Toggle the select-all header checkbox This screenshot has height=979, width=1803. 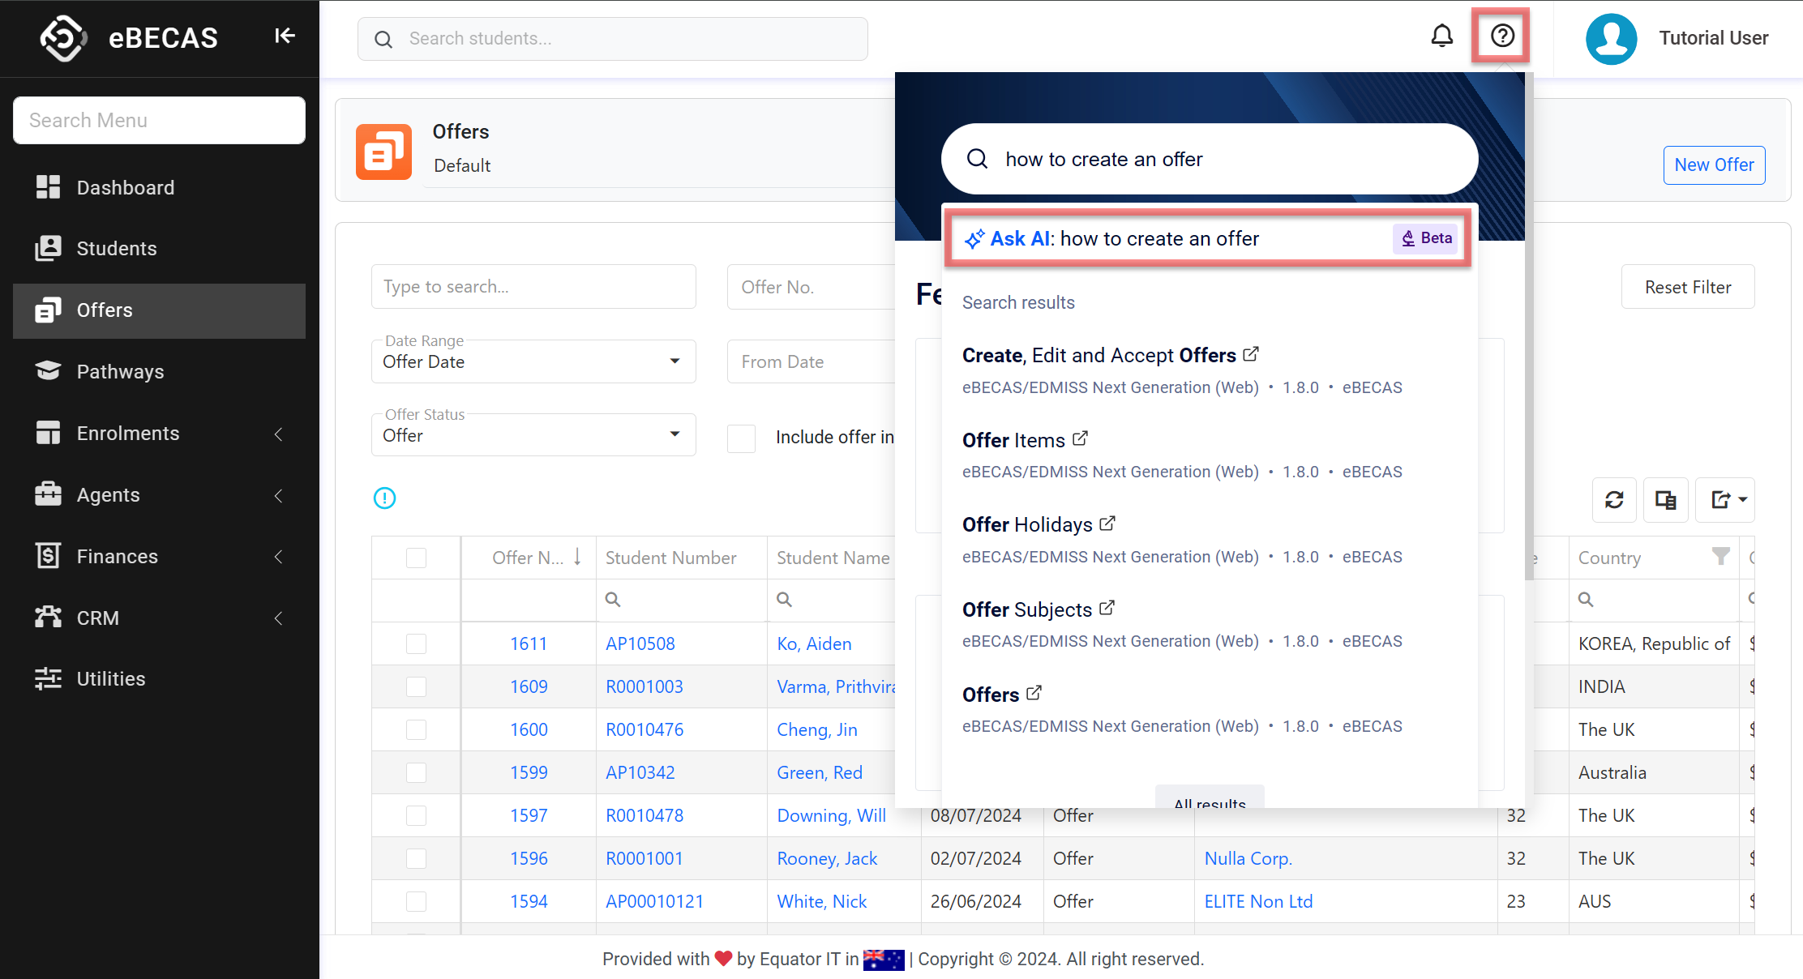[416, 558]
